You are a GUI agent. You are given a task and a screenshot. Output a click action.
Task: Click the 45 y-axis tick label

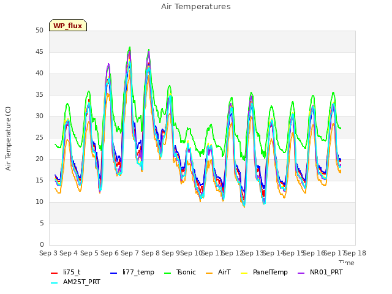(x=39, y=52)
